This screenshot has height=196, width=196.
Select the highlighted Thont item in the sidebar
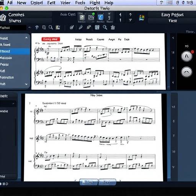pos(15,51)
